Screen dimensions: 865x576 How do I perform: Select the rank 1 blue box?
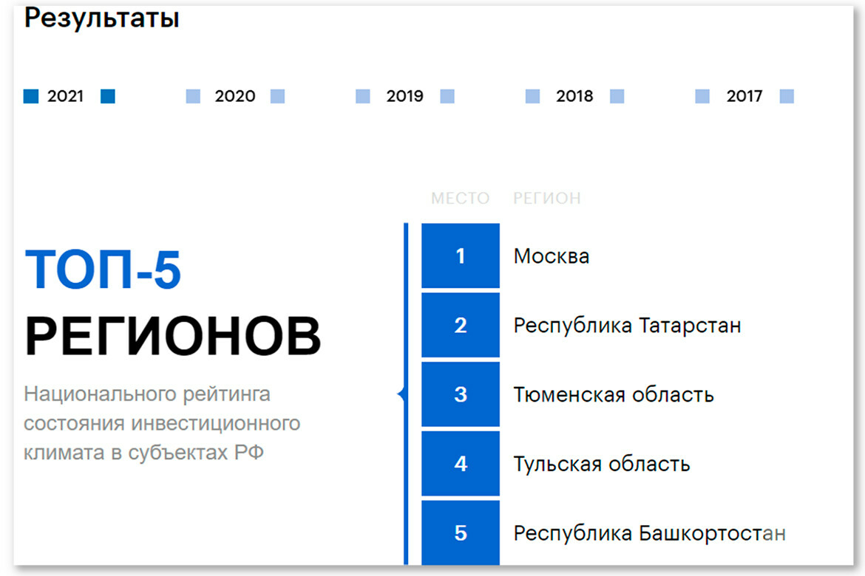coord(461,256)
